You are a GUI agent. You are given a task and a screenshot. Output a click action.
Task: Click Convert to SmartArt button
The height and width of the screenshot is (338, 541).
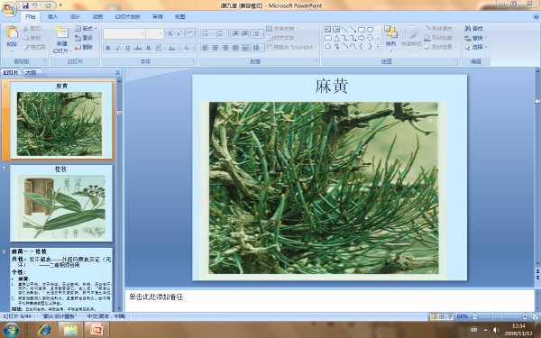coord(291,47)
